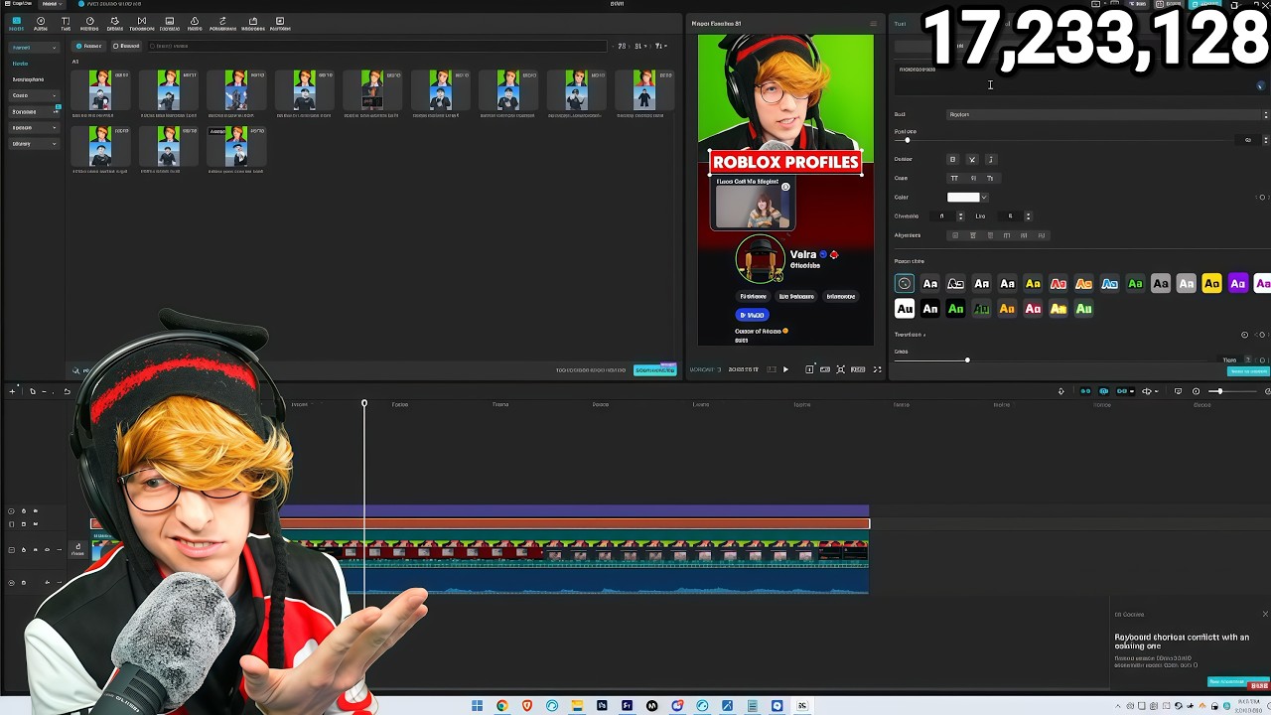The image size is (1271, 715).
Task: Open the Media tab in top toolbar
Action: (x=16, y=24)
